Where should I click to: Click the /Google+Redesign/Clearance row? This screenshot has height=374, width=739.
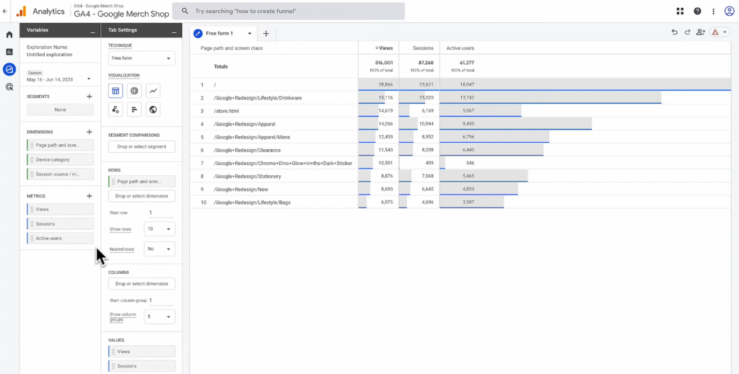460,150
